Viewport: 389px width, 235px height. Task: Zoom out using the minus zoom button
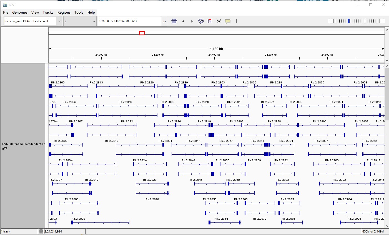pos(330,21)
